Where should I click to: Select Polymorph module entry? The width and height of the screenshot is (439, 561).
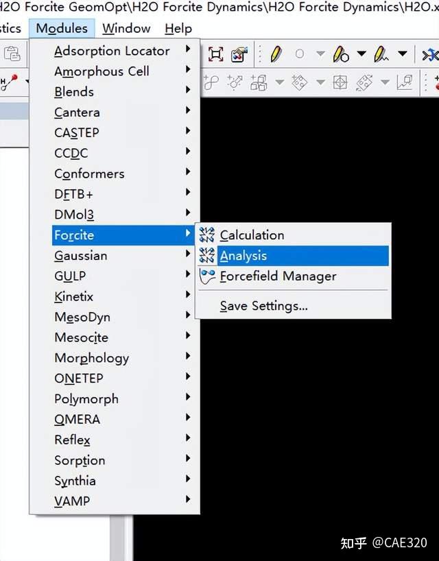coord(123,398)
